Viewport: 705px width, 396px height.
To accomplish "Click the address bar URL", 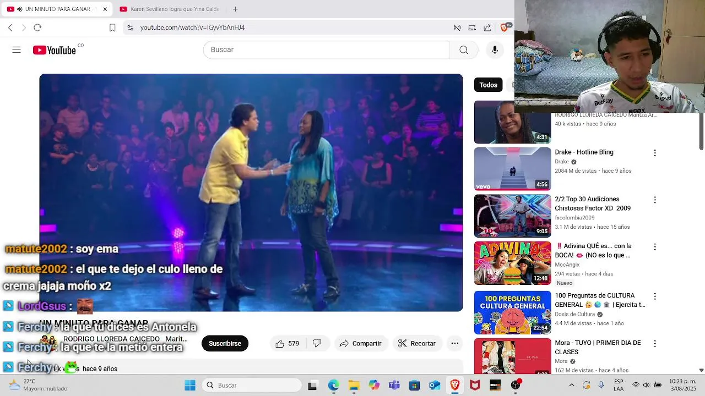I will coord(192,28).
